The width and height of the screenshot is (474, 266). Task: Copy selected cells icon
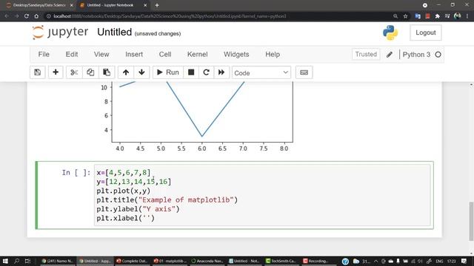click(x=90, y=72)
